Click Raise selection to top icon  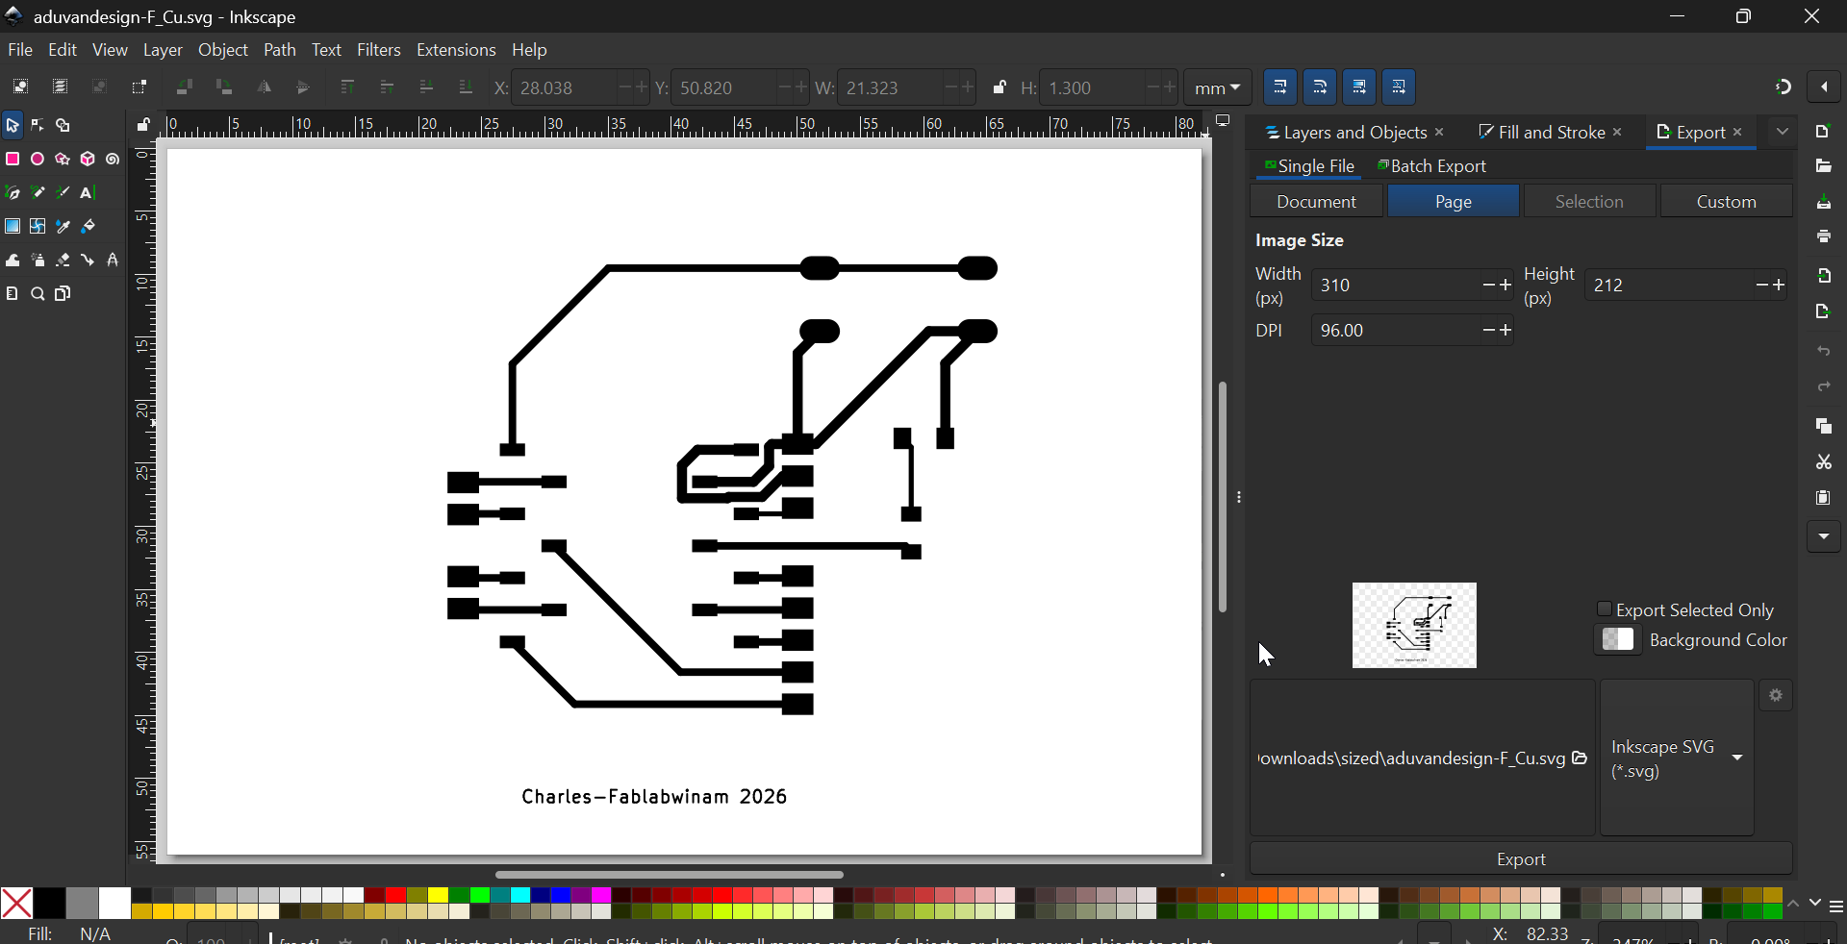point(347,87)
